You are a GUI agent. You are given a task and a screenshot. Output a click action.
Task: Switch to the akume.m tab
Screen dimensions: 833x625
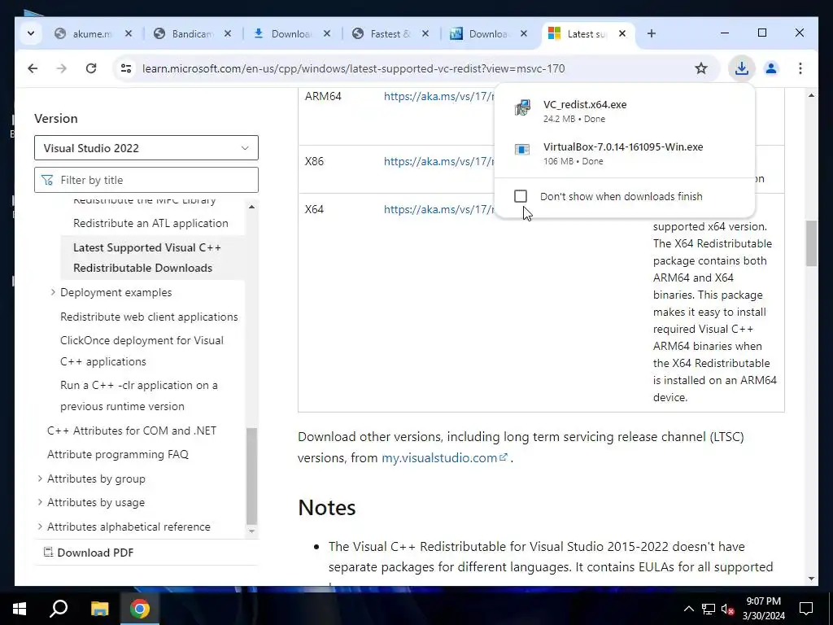[x=93, y=33]
